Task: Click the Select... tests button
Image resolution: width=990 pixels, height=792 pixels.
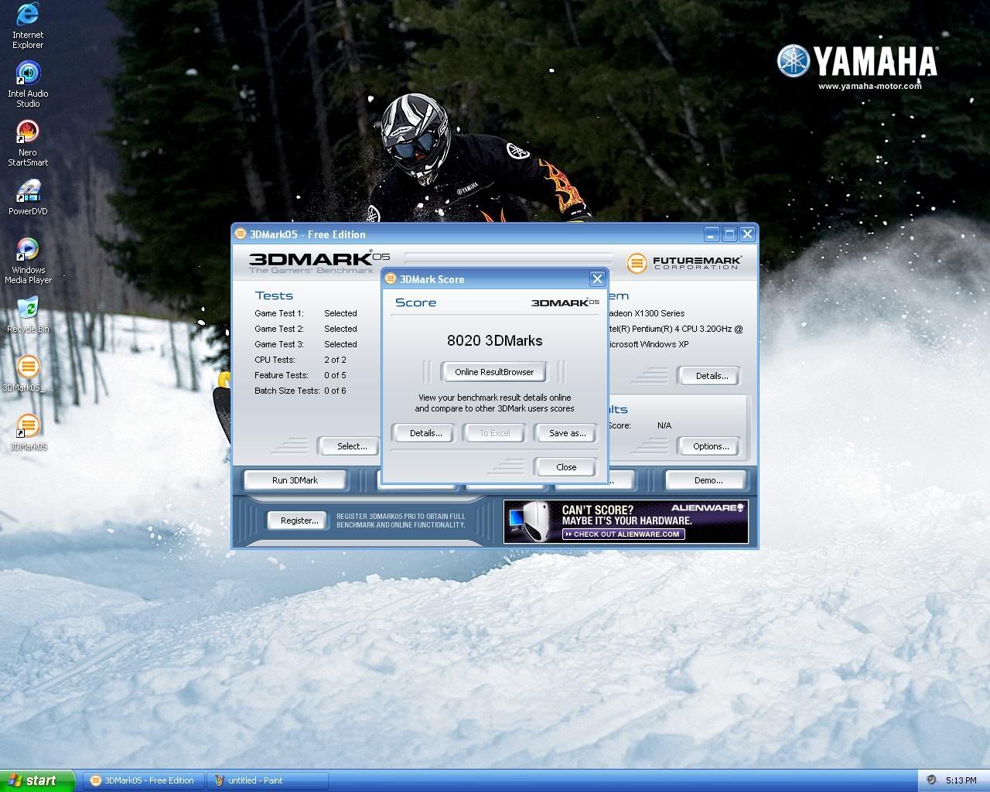Action: click(352, 446)
